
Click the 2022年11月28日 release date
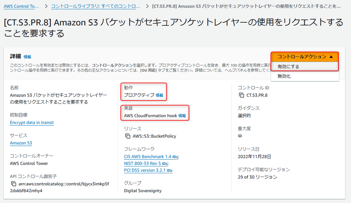(254, 157)
